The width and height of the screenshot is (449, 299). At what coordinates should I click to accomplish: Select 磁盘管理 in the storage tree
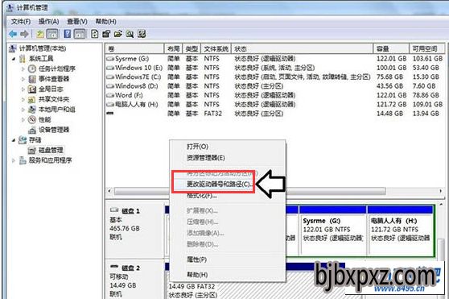coord(51,150)
